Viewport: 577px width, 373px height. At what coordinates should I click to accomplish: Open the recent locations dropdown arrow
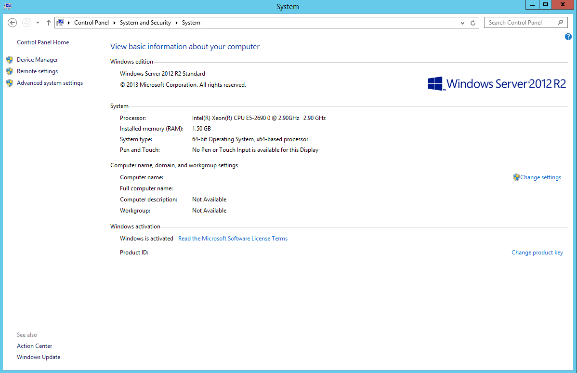[38, 23]
